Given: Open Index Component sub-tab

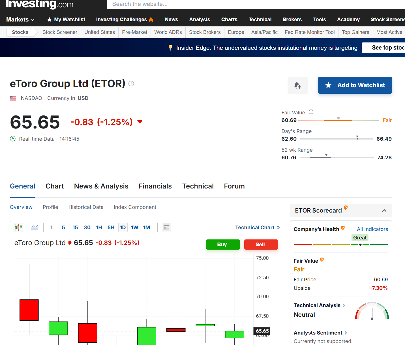Looking at the screenshot, I should tap(135, 207).
